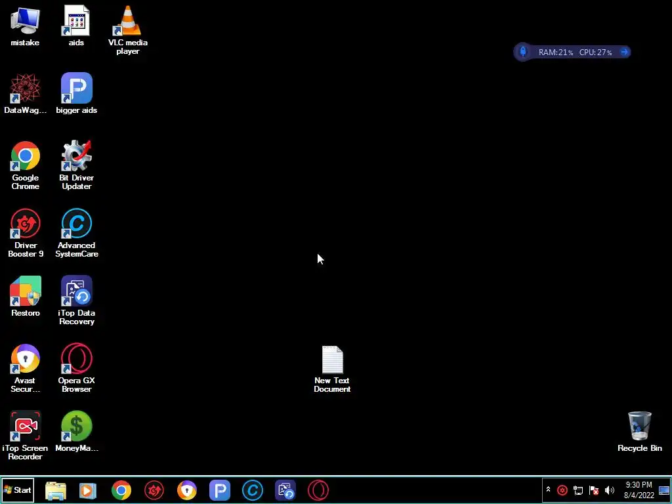Screen dimensions: 672x504
Task: Select the Google Chrome desktop shortcut
Action: click(26, 165)
